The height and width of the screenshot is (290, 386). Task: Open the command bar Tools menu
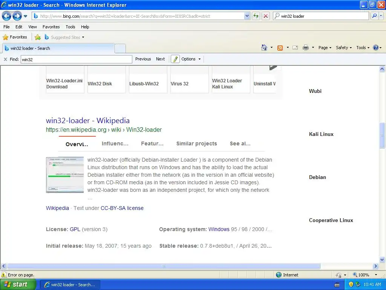pos(363,48)
